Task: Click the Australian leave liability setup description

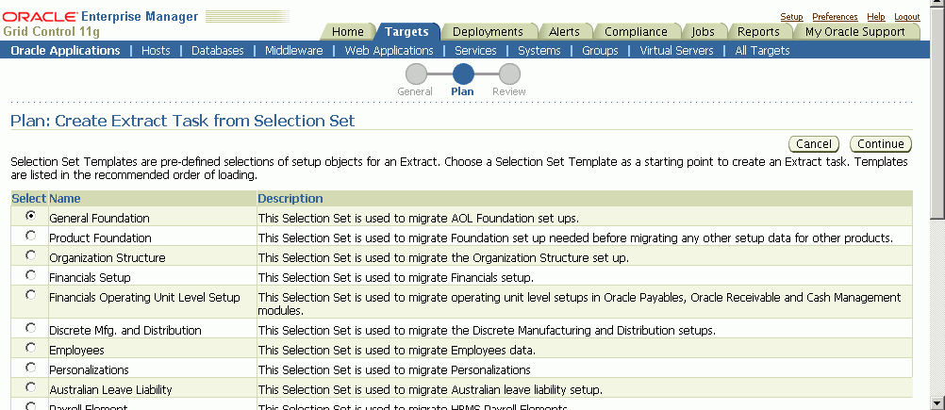Action: click(430, 389)
